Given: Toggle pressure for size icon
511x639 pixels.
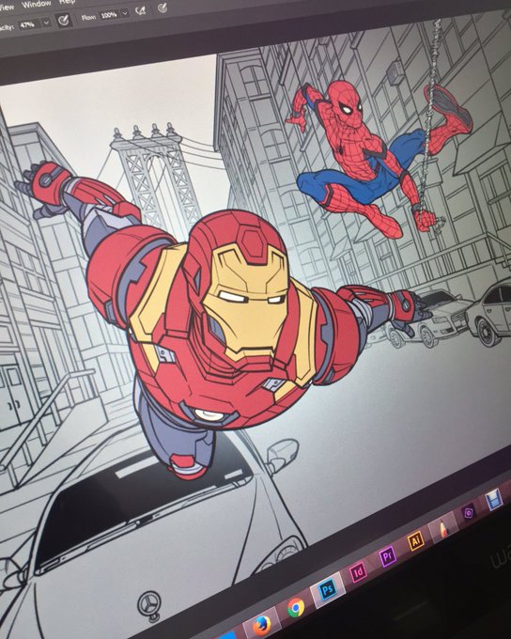Looking at the screenshot, I should point(163,8).
